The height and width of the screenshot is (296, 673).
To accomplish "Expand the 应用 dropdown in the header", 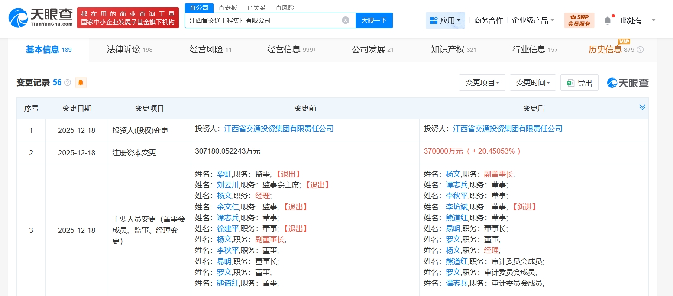I will pyautogui.click(x=445, y=20).
